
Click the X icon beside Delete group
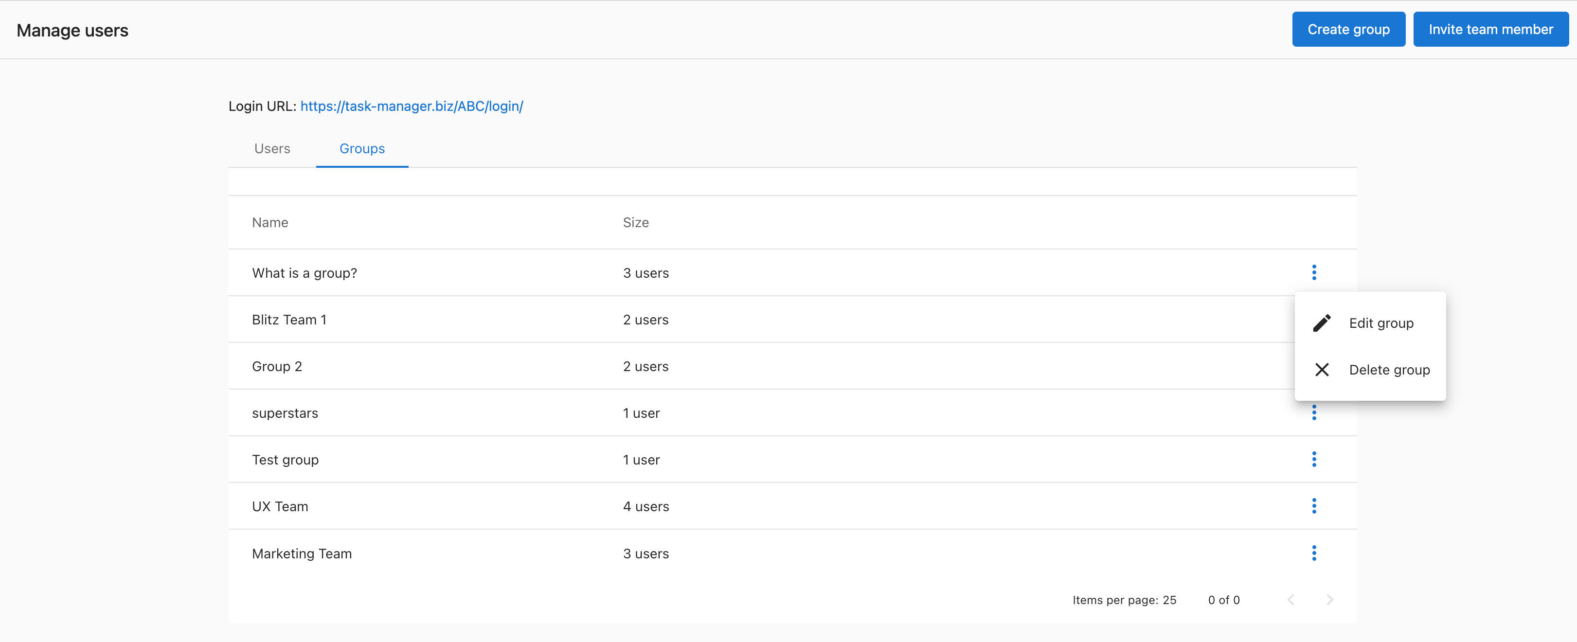point(1322,370)
